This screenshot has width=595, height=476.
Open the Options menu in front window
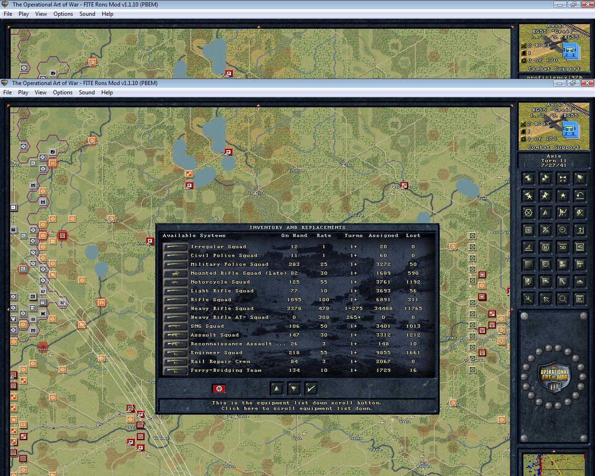[x=63, y=93]
